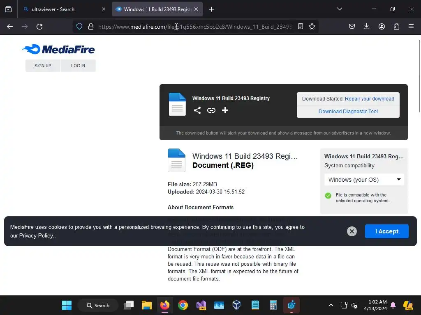The width and height of the screenshot is (421, 315).
Task: Open File Explorer from taskbar
Action: 147,305
